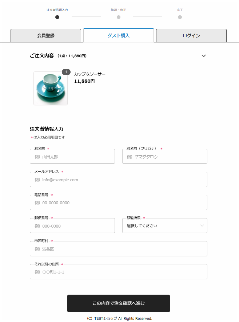This screenshot has height=322, width=239.
Task: Focus the お名前 name input field
Action: pos(72,156)
